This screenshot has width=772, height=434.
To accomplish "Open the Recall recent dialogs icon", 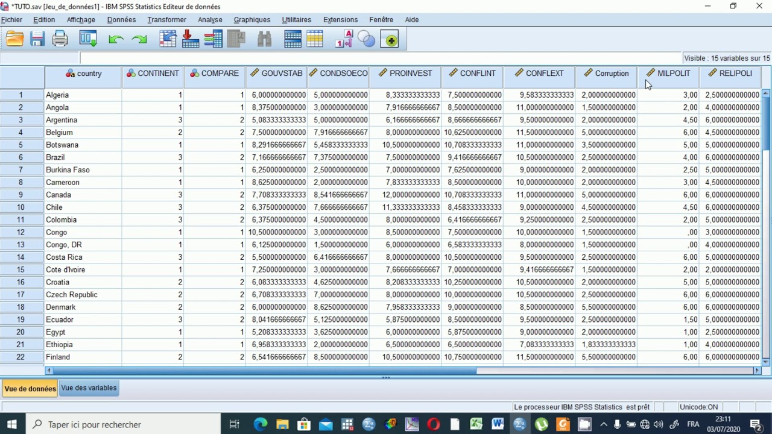I will coord(88,39).
